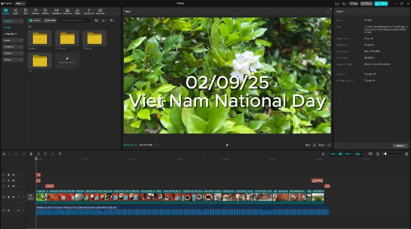Click the marker shield icon in timeline toolbar
411x229 pixels.
tap(60, 154)
